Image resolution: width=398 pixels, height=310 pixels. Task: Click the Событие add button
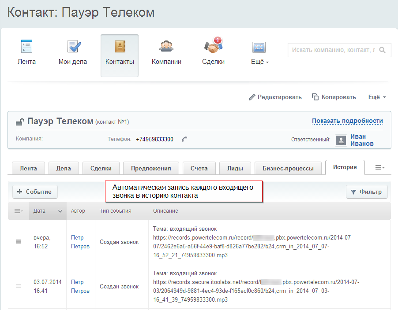(35, 192)
